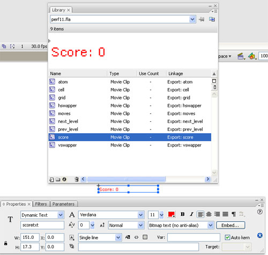Click the text tool T icon
Viewport: 268px width, 255px height.
[10, 219]
